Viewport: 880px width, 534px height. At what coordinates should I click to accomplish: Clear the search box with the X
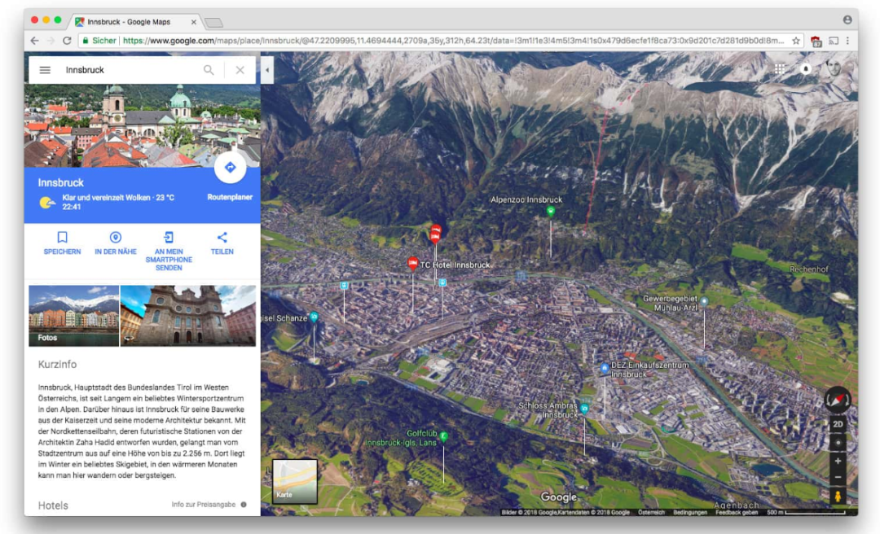239,69
